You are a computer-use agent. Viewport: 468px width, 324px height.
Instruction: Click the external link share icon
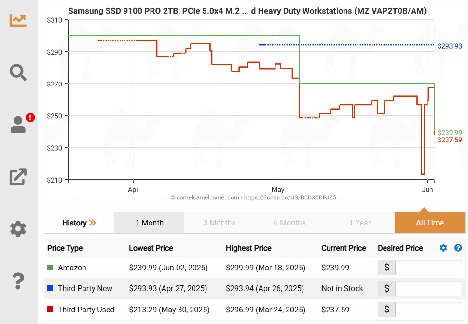tap(18, 177)
